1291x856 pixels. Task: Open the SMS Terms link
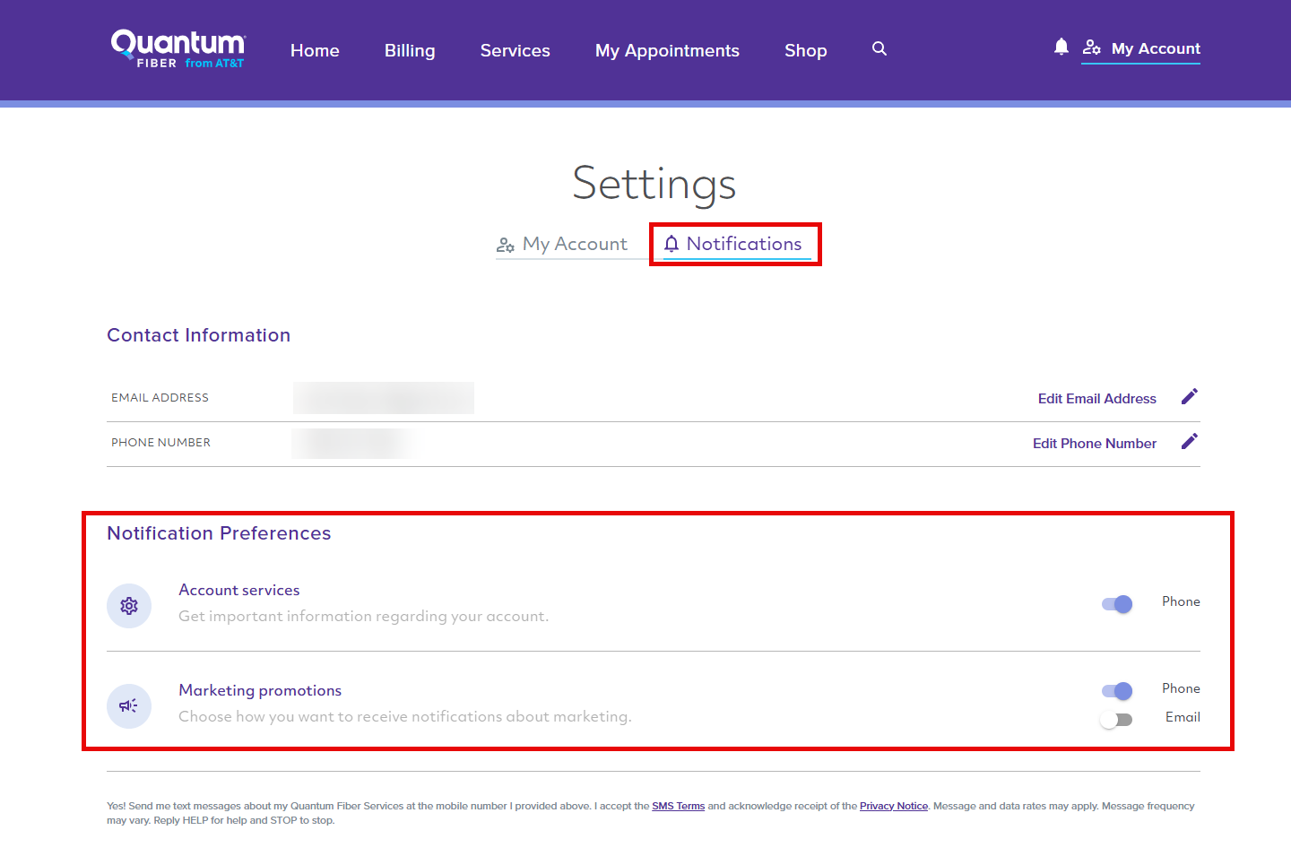click(x=679, y=806)
